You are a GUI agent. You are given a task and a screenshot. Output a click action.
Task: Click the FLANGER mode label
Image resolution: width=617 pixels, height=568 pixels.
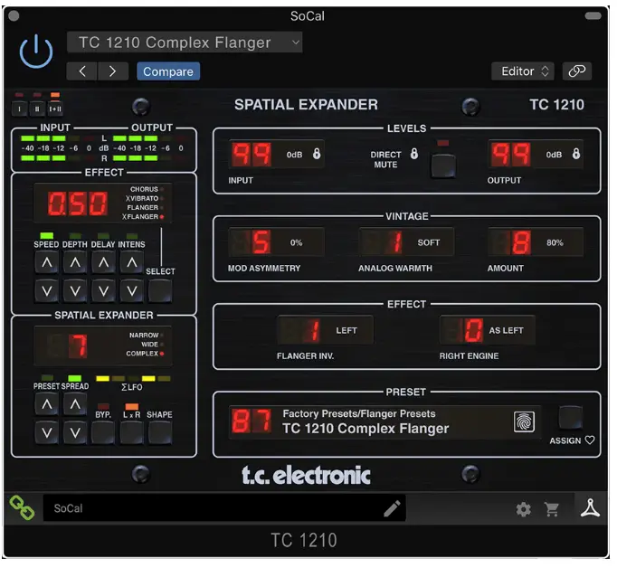[x=142, y=207]
